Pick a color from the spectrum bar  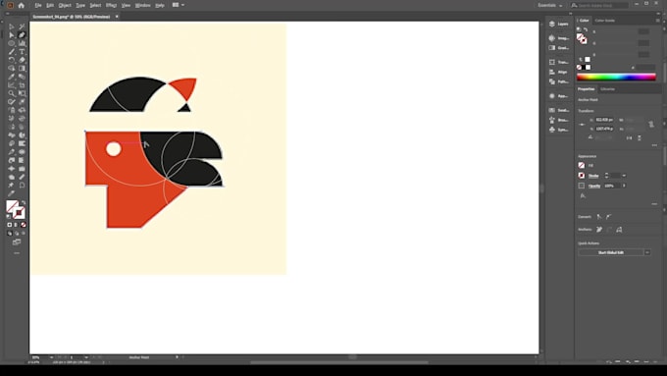tap(616, 78)
